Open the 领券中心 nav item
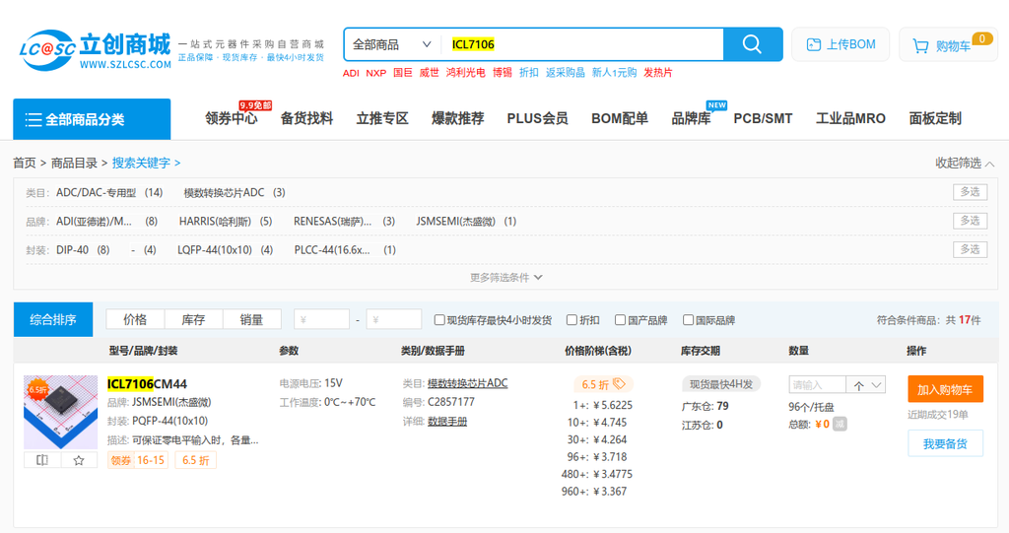The width and height of the screenshot is (1009, 533). (x=231, y=118)
